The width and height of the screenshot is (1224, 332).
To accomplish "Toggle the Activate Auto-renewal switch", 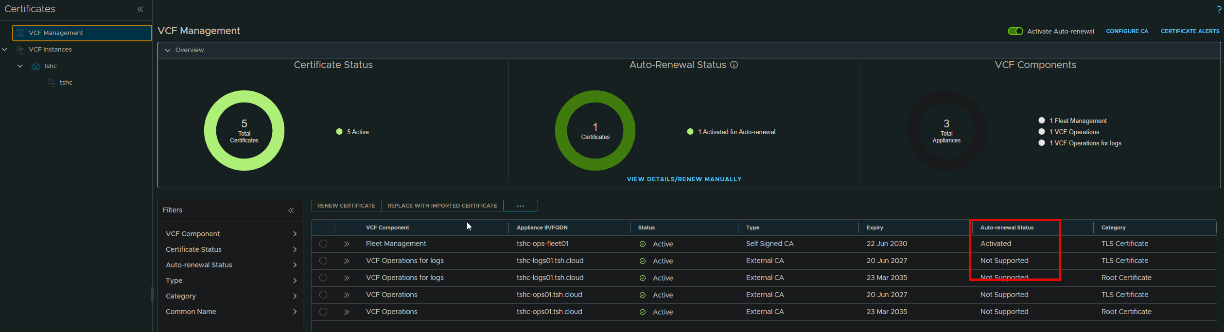I will click(1015, 31).
